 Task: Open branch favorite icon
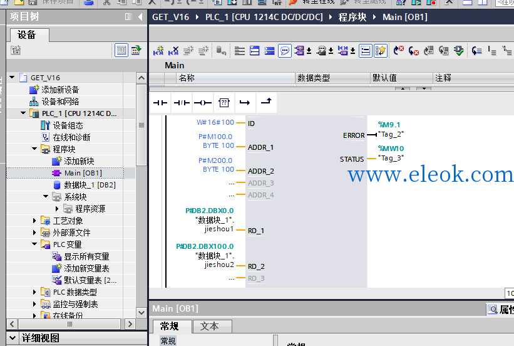pos(245,103)
